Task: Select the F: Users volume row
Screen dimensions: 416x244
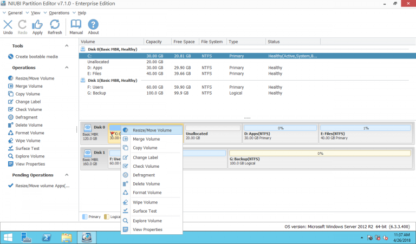Action: click(247, 87)
